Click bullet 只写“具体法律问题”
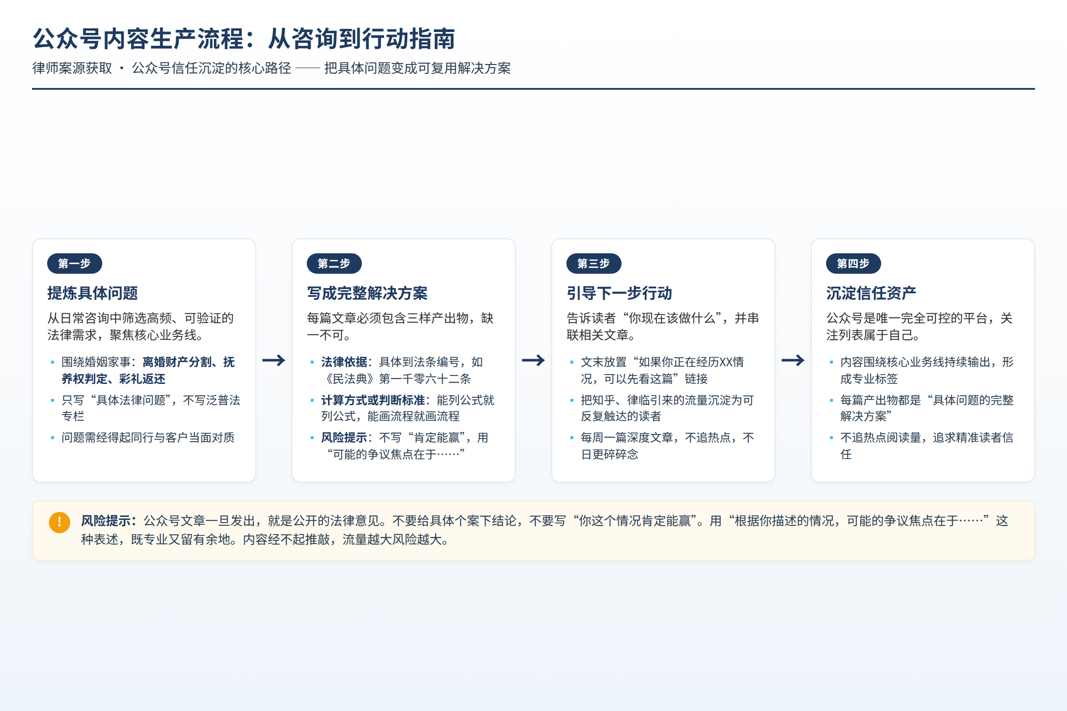1067x711 pixels. point(151,408)
